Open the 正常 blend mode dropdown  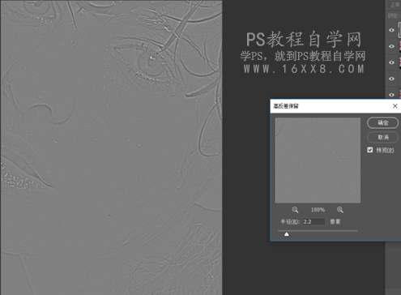point(395,5)
